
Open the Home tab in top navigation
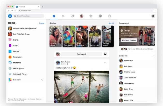(54, 16)
